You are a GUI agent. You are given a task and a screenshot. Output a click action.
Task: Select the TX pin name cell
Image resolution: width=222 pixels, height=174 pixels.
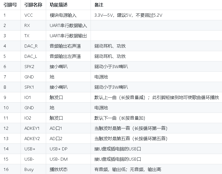point(27,36)
